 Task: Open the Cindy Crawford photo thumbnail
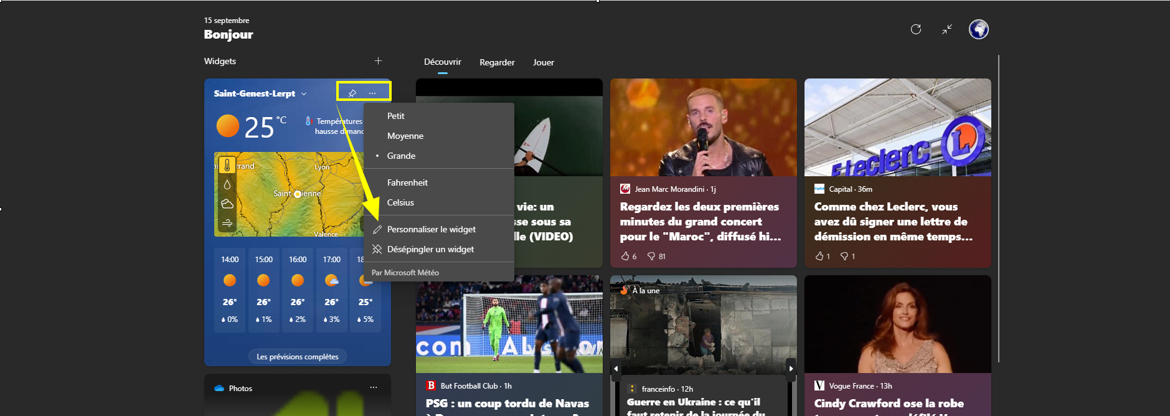point(898,324)
